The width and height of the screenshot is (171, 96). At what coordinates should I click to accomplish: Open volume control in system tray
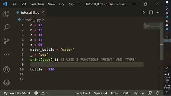pyautogui.click(x=169, y=78)
